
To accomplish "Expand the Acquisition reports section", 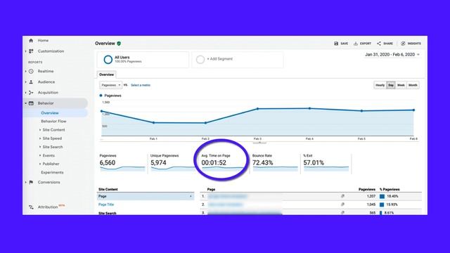I will pyautogui.click(x=25, y=93).
